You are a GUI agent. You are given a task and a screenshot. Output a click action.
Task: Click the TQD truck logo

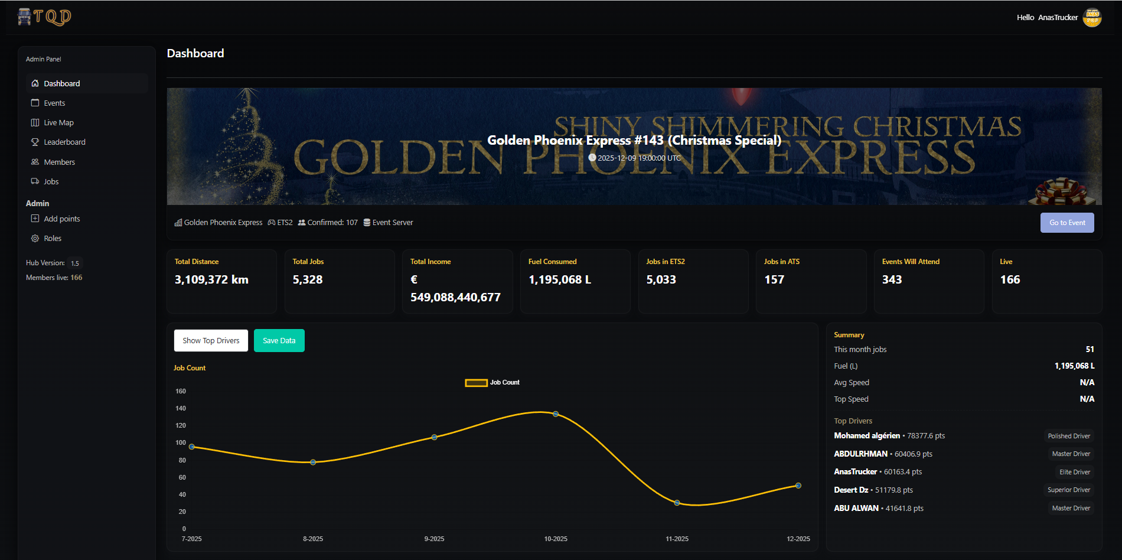tap(44, 17)
